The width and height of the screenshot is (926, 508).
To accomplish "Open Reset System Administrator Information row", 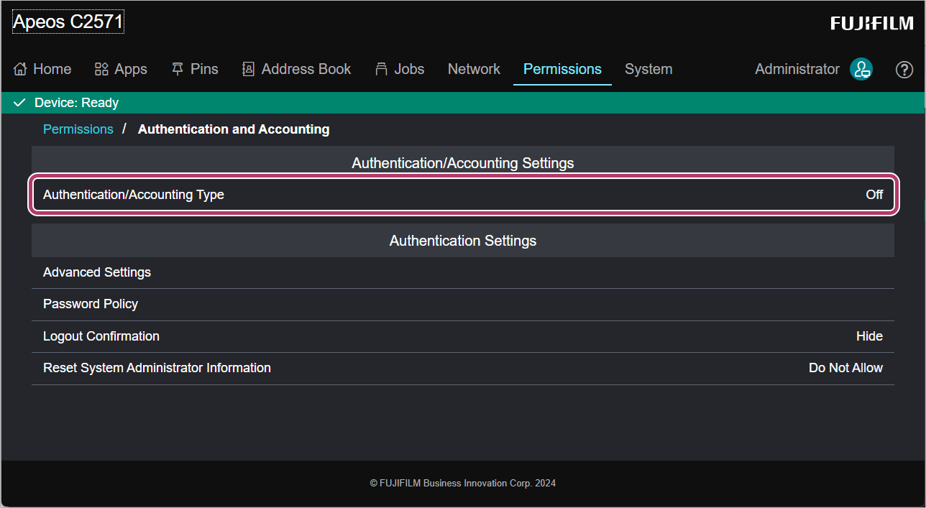I will tap(463, 368).
